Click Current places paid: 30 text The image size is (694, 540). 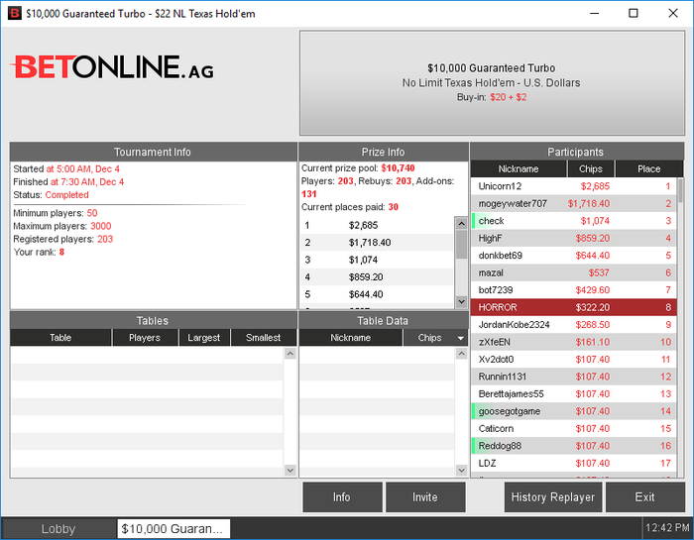click(x=350, y=207)
